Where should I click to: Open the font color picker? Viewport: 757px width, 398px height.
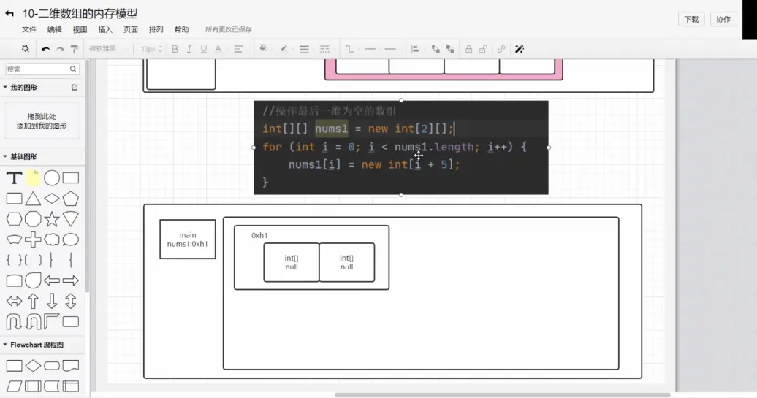tap(218, 49)
